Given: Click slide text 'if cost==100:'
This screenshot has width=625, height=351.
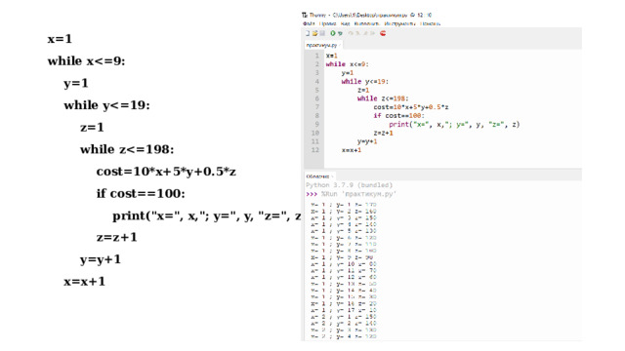Looking at the screenshot, I should click(x=141, y=194).
